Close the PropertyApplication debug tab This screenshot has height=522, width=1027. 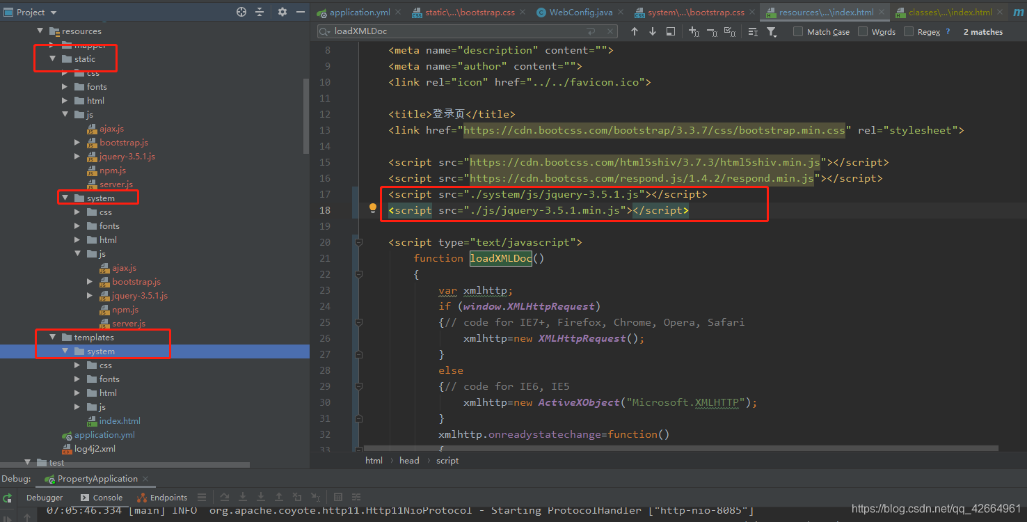click(x=145, y=479)
